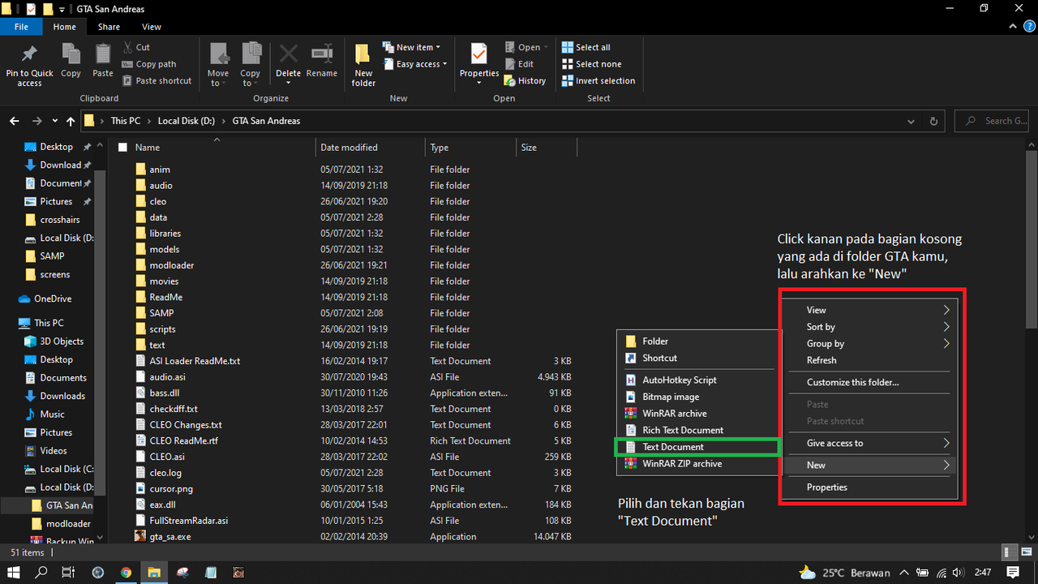Open the File tab

click(x=21, y=27)
